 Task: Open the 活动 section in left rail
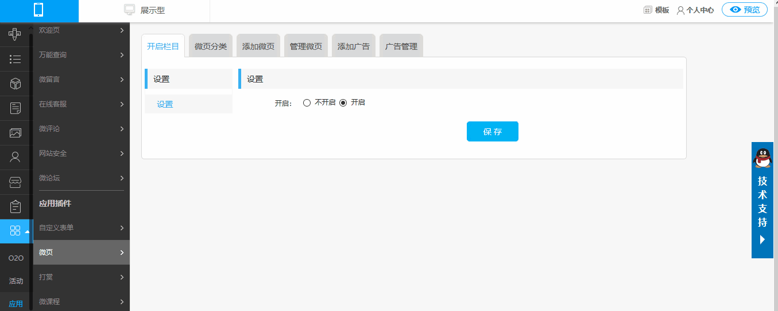coord(16,281)
